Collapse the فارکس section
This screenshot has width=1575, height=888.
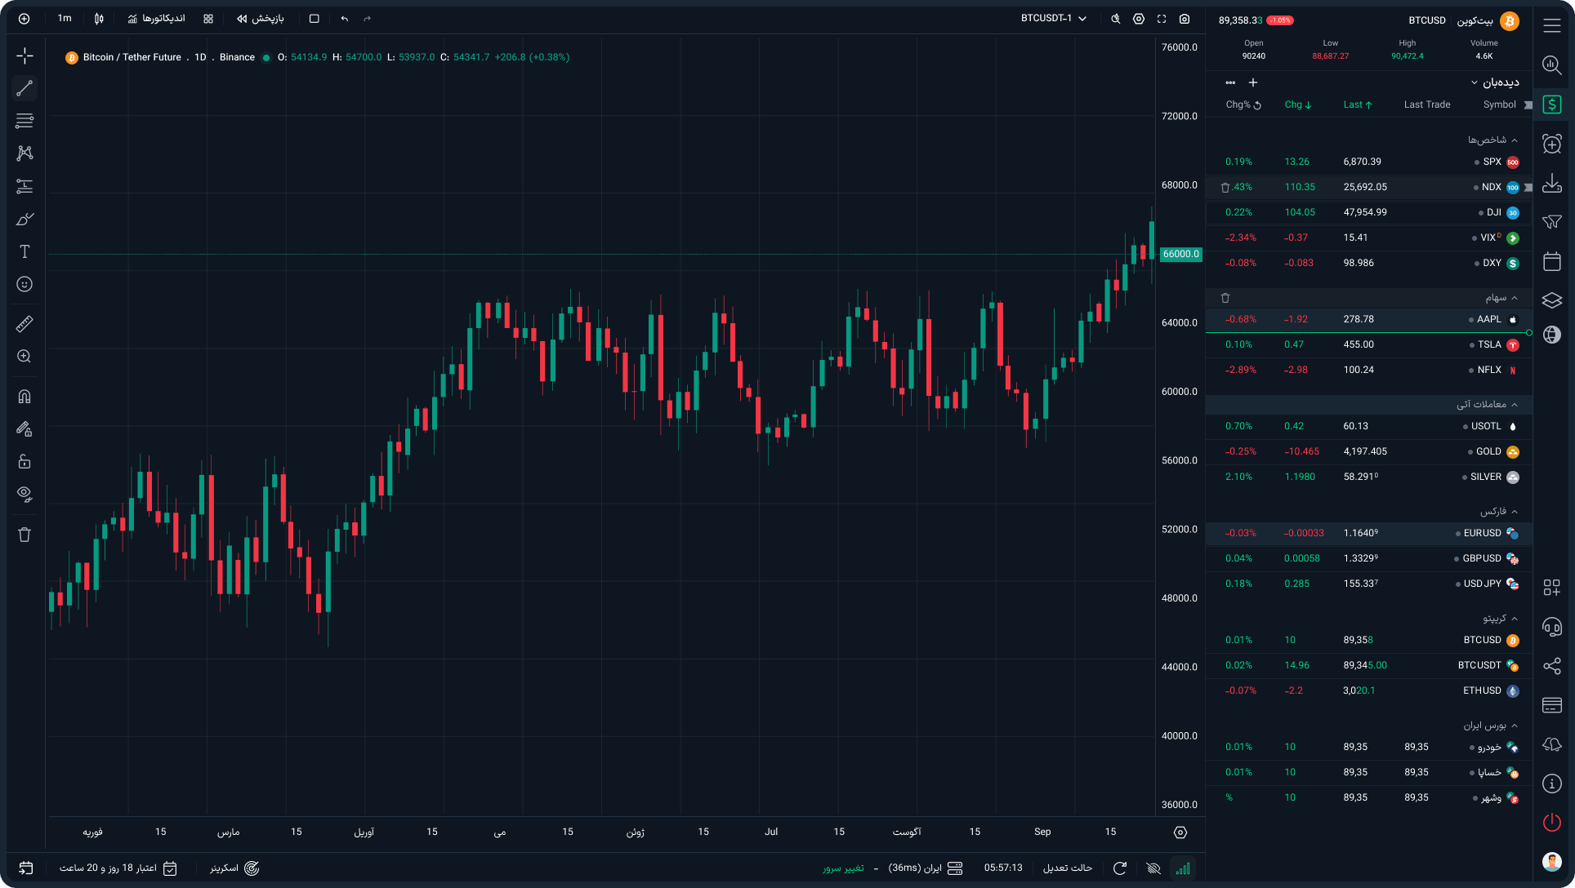coord(1499,512)
